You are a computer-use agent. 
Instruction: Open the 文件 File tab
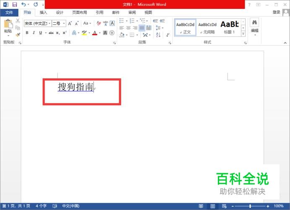[9, 13]
